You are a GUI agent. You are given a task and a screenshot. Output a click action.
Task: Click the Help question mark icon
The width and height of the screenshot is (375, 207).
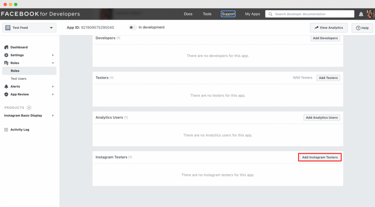358,28
